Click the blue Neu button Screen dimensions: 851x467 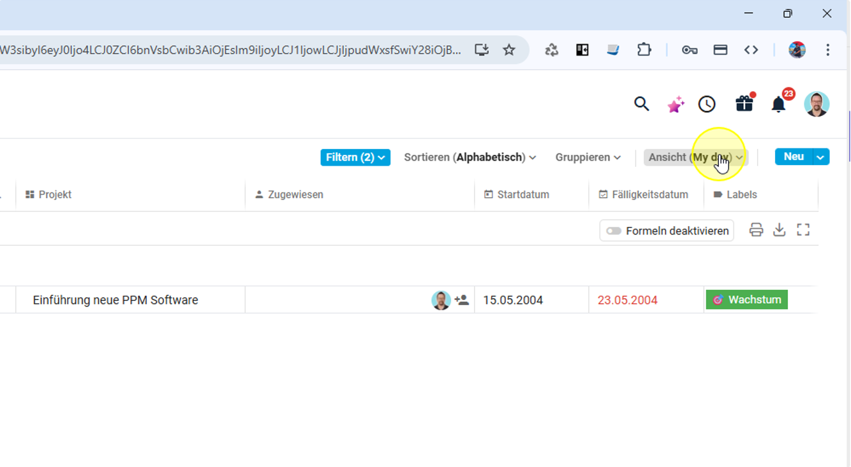[x=793, y=157]
